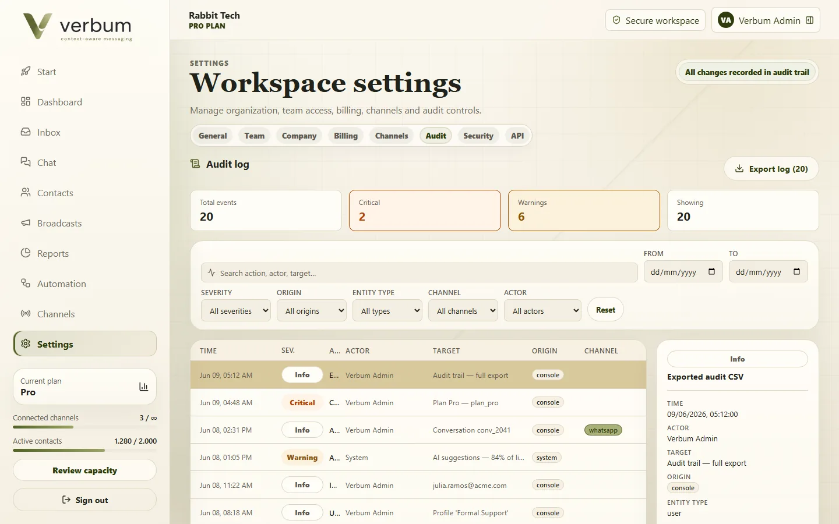
Task: Reset the audit log filters
Action: [605, 310]
